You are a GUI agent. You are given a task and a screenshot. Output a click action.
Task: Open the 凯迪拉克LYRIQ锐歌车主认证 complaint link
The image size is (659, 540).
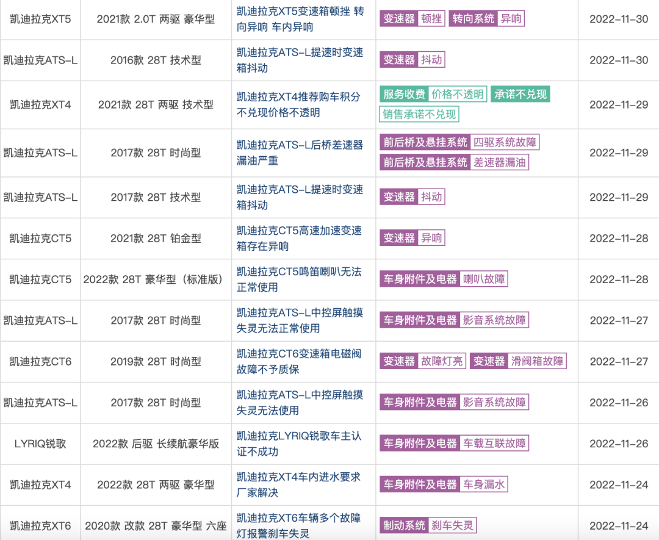point(298,444)
